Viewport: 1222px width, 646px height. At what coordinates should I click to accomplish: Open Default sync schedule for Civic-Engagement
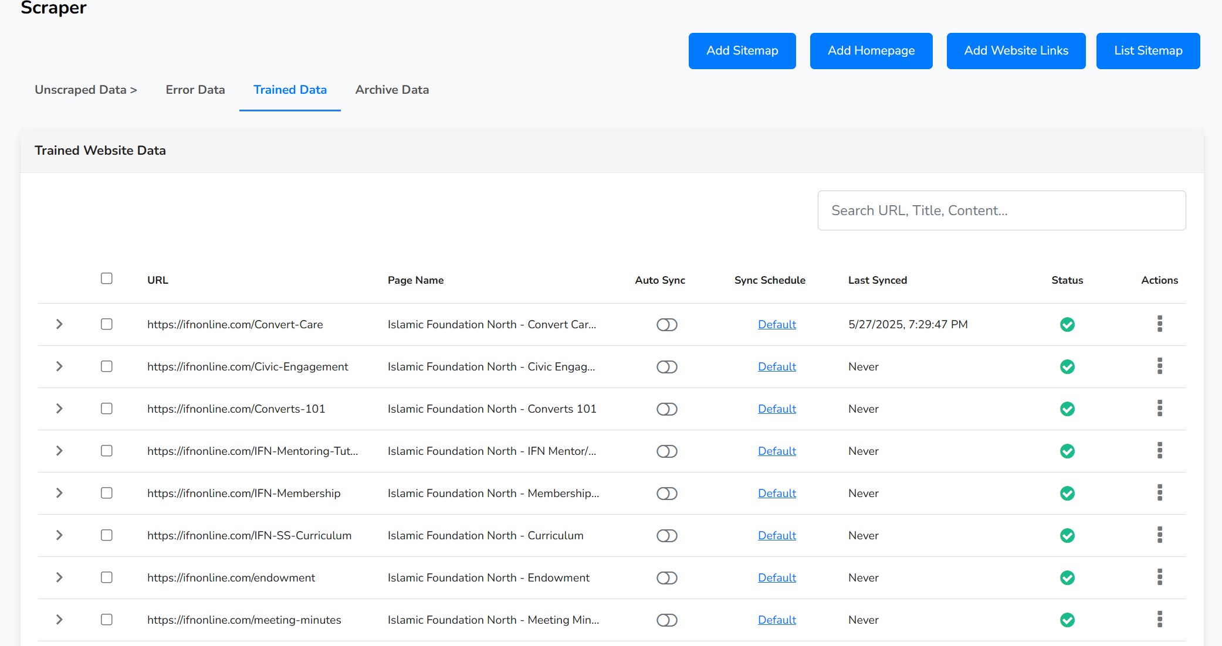pyautogui.click(x=777, y=367)
